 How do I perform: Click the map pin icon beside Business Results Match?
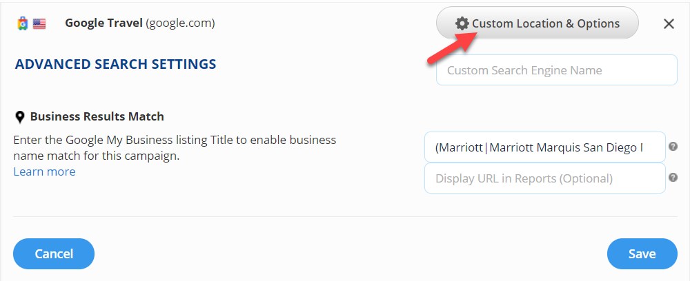coord(20,117)
